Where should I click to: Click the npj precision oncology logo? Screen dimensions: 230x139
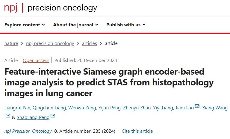tap(51, 7)
